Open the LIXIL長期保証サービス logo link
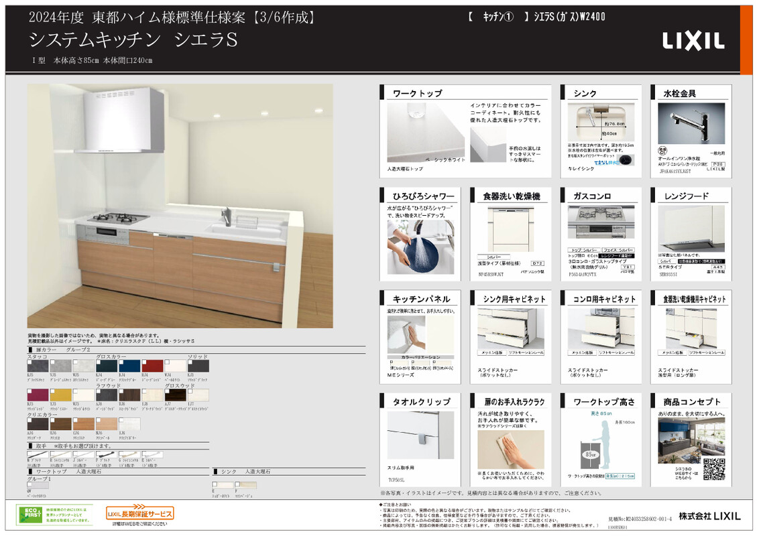The width and height of the screenshot is (759, 536). click(x=140, y=514)
